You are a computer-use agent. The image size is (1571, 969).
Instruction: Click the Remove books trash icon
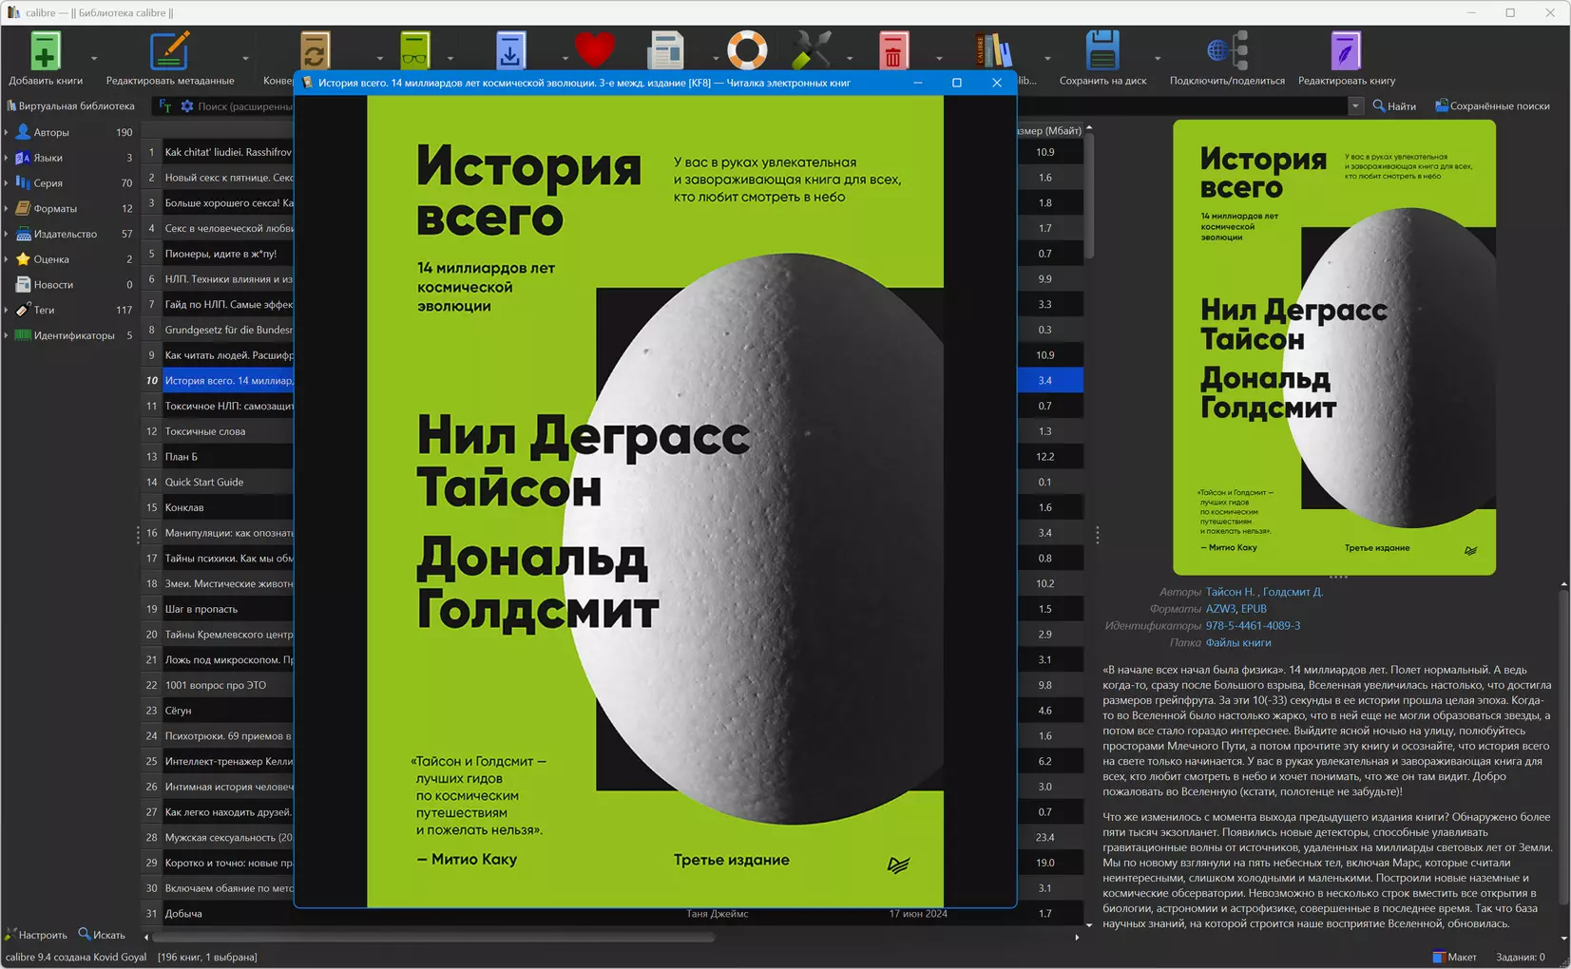coord(893,51)
